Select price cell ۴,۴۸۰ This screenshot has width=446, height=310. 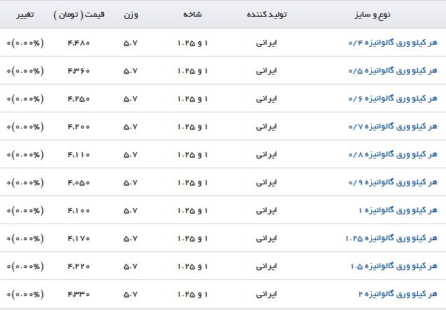click(79, 43)
